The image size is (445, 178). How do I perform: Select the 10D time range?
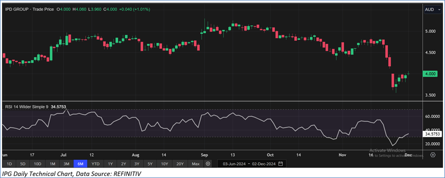coord(38,164)
